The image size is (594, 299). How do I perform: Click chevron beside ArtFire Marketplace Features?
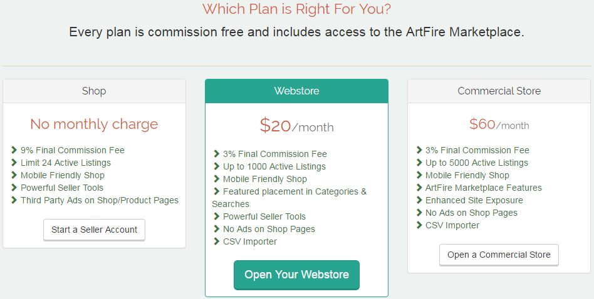pyautogui.click(x=419, y=188)
